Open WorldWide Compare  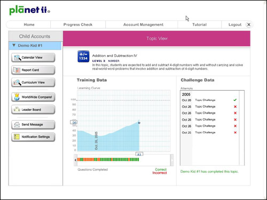click(x=33, y=97)
